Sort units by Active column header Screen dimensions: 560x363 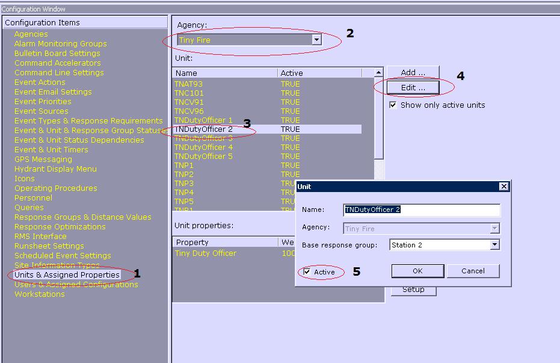pyautogui.click(x=319, y=73)
